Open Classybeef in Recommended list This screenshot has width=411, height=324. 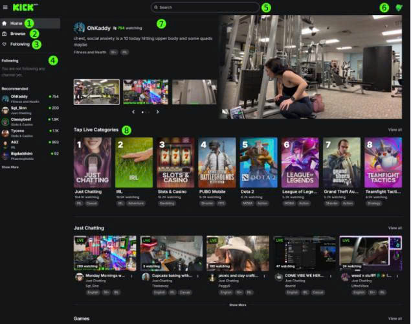pyautogui.click(x=30, y=122)
